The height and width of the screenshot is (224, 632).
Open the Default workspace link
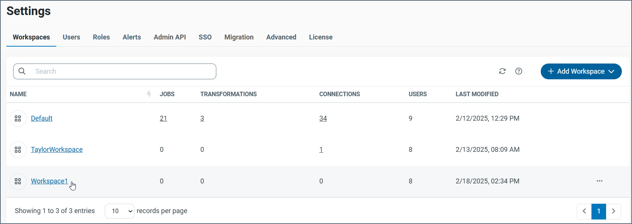point(42,118)
